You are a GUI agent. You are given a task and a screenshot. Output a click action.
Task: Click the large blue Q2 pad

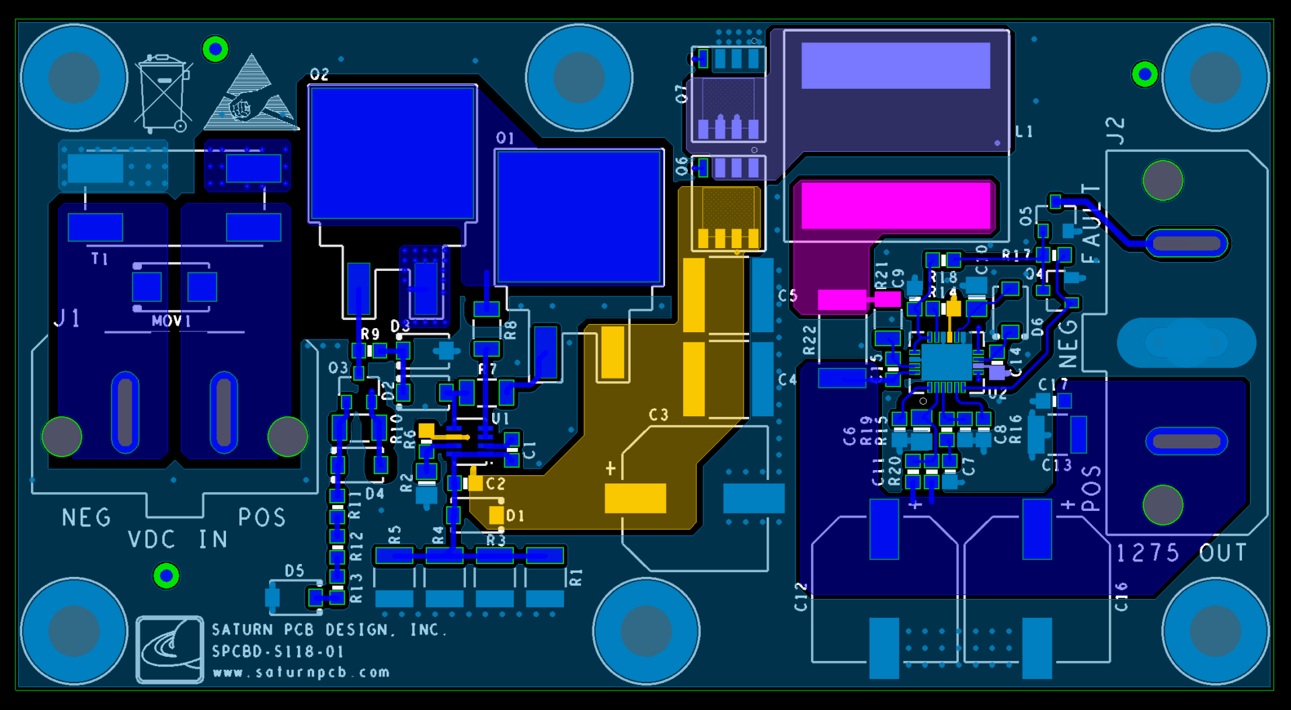(393, 153)
